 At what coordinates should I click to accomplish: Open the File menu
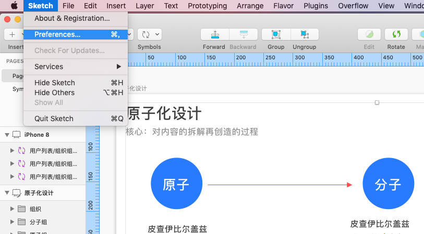click(x=68, y=6)
